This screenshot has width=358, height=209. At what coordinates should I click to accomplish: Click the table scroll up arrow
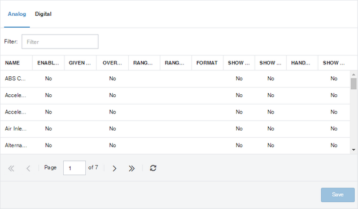(x=353, y=75)
